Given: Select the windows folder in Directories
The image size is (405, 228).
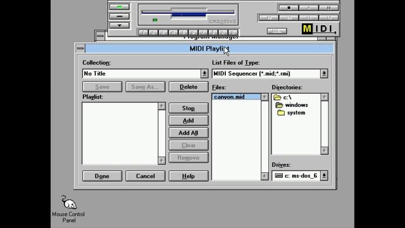Looking at the screenshot, I should point(292,105).
